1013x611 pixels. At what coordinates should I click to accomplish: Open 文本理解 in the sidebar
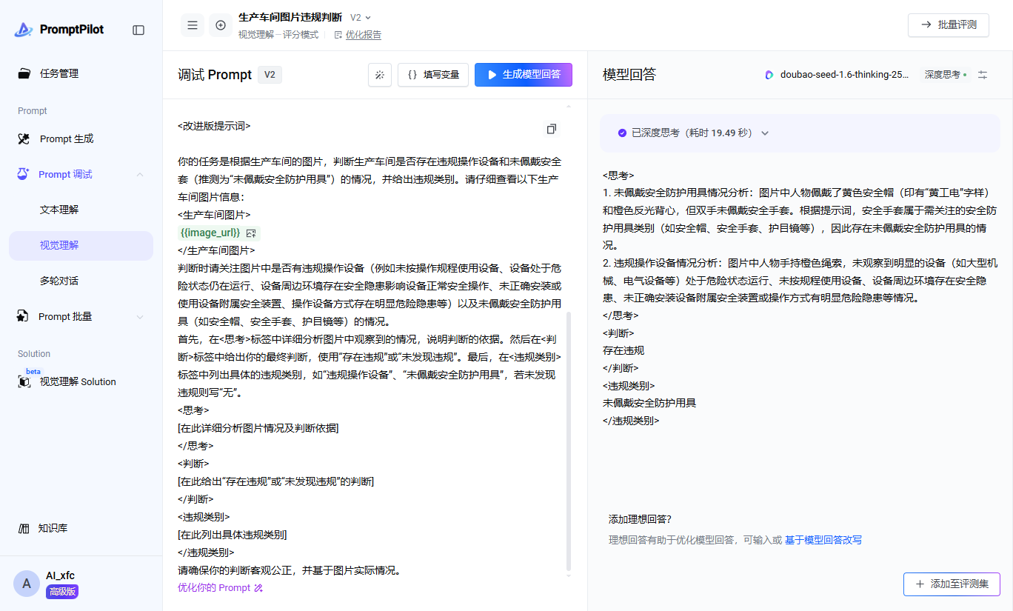(x=59, y=210)
